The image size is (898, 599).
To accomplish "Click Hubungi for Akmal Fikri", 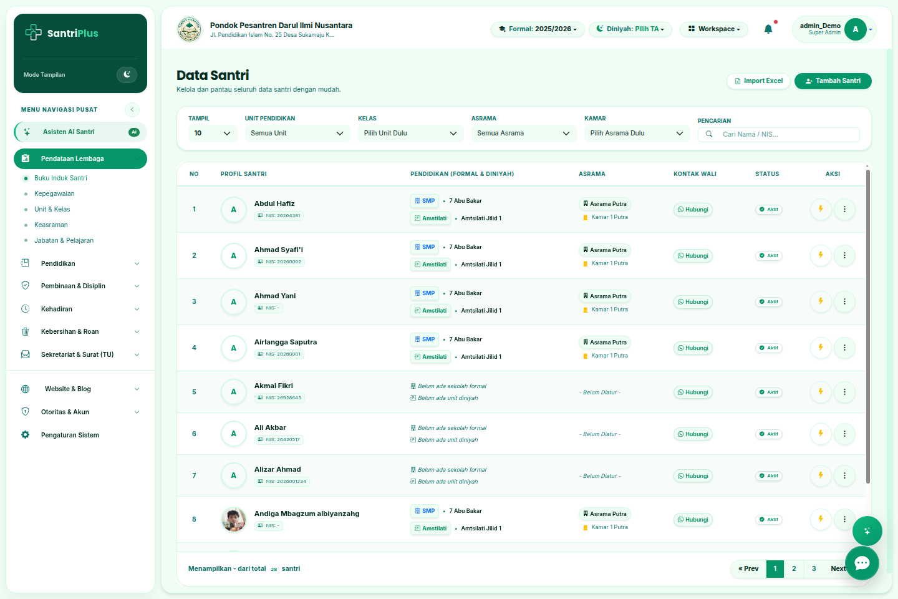I will pos(693,392).
